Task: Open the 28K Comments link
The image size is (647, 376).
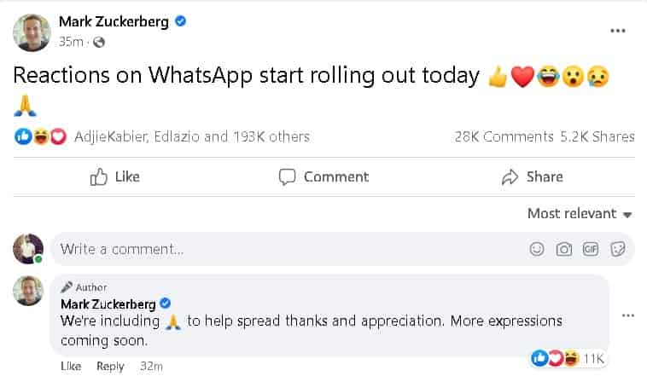Action: (x=504, y=136)
